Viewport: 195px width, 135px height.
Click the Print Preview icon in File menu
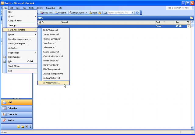tap(5, 57)
